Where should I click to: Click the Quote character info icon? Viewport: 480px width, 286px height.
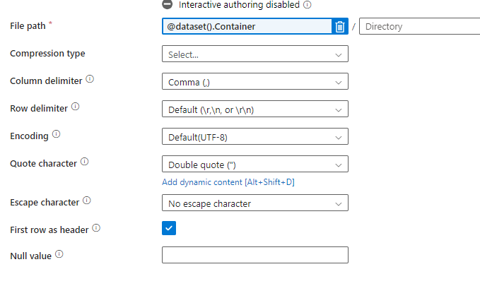tap(84, 162)
